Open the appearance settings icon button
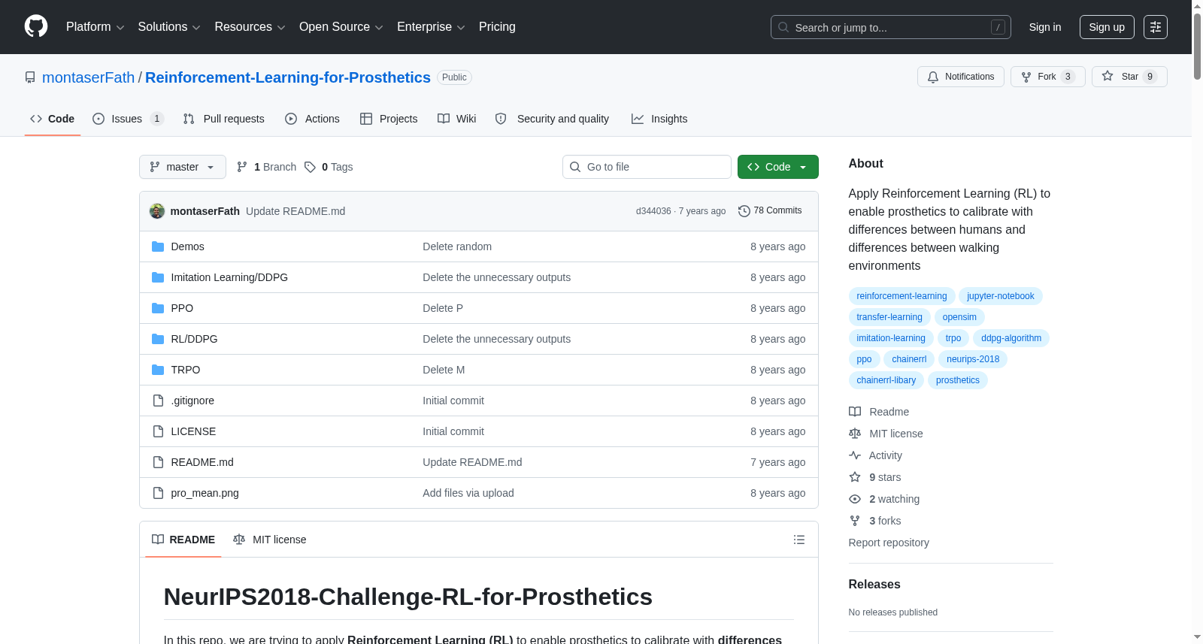The height and width of the screenshot is (644, 1203). [1156, 27]
